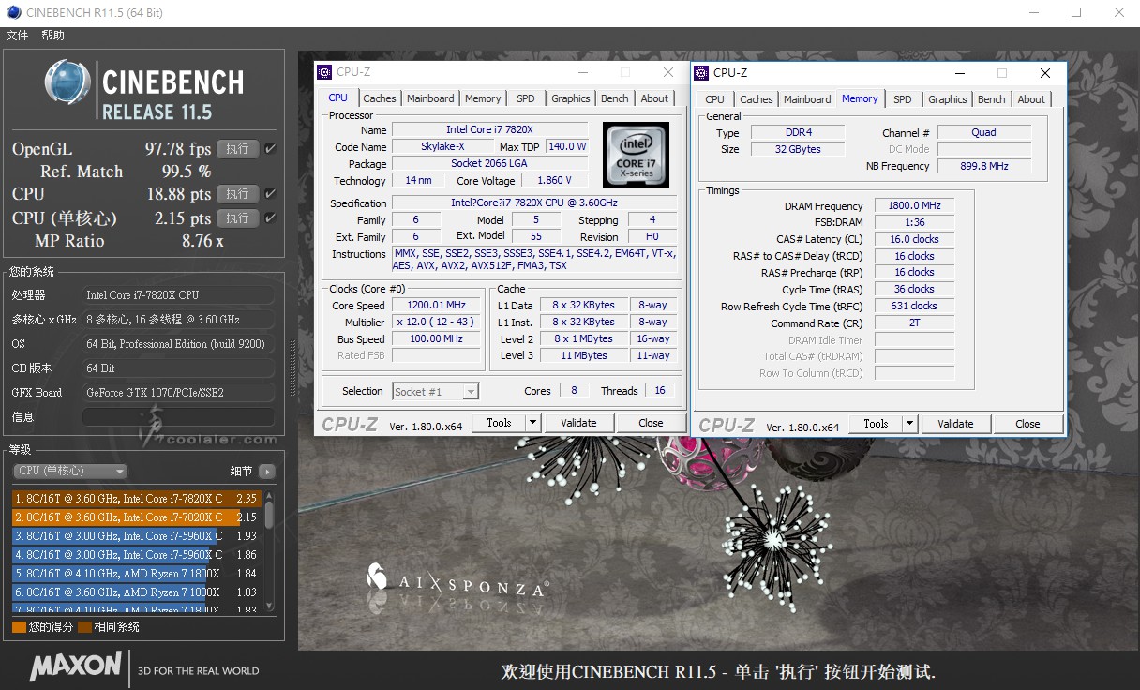Toggle the CPU test checkbox
Image resolution: width=1140 pixels, height=690 pixels.
pyautogui.click(x=270, y=194)
